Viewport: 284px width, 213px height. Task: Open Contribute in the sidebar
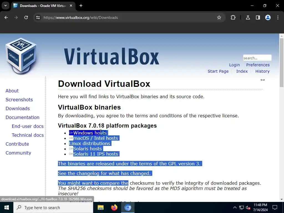(17, 144)
